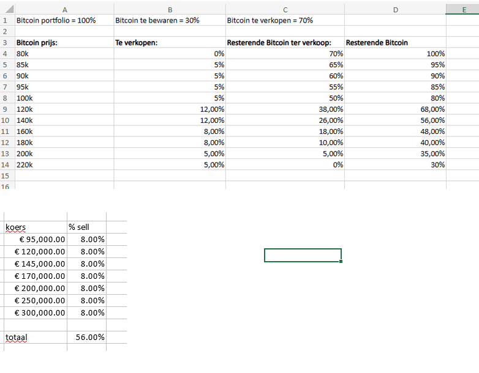Image resolution: width=479 pixels, height=373 pixels.
Task: Click the 18,00% cell
Action: tap(285, 131)
